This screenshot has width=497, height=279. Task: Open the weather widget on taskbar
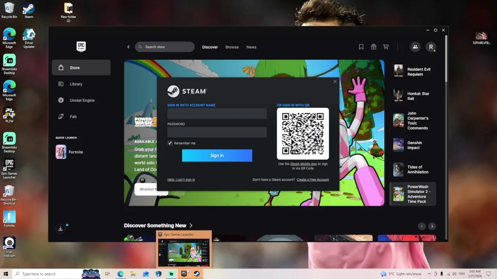click(x=401, y=274)
